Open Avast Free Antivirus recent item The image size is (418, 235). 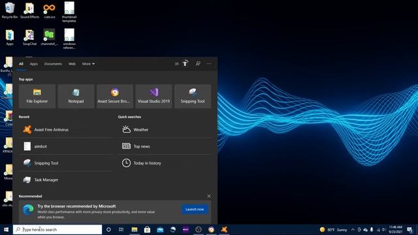[x=66, y=130]
